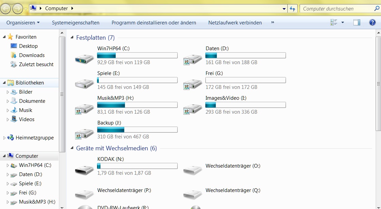Open the view options dropdown arrow

tap(343, 22)
